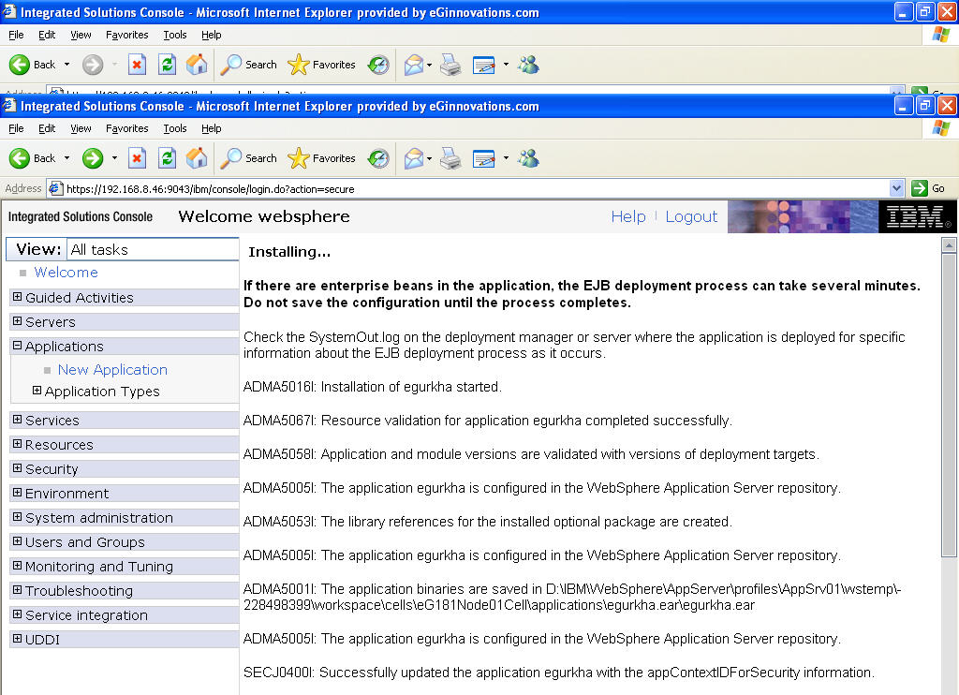Image resolution: width=959 pixels, height=695 pixels.
Task: Click the Home icon in the front browser toolbar
Action: (197, 158)
